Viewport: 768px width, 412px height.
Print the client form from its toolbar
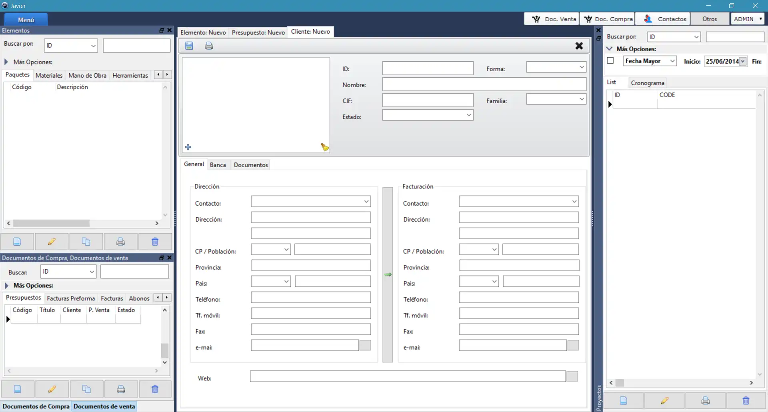[209, 46]
